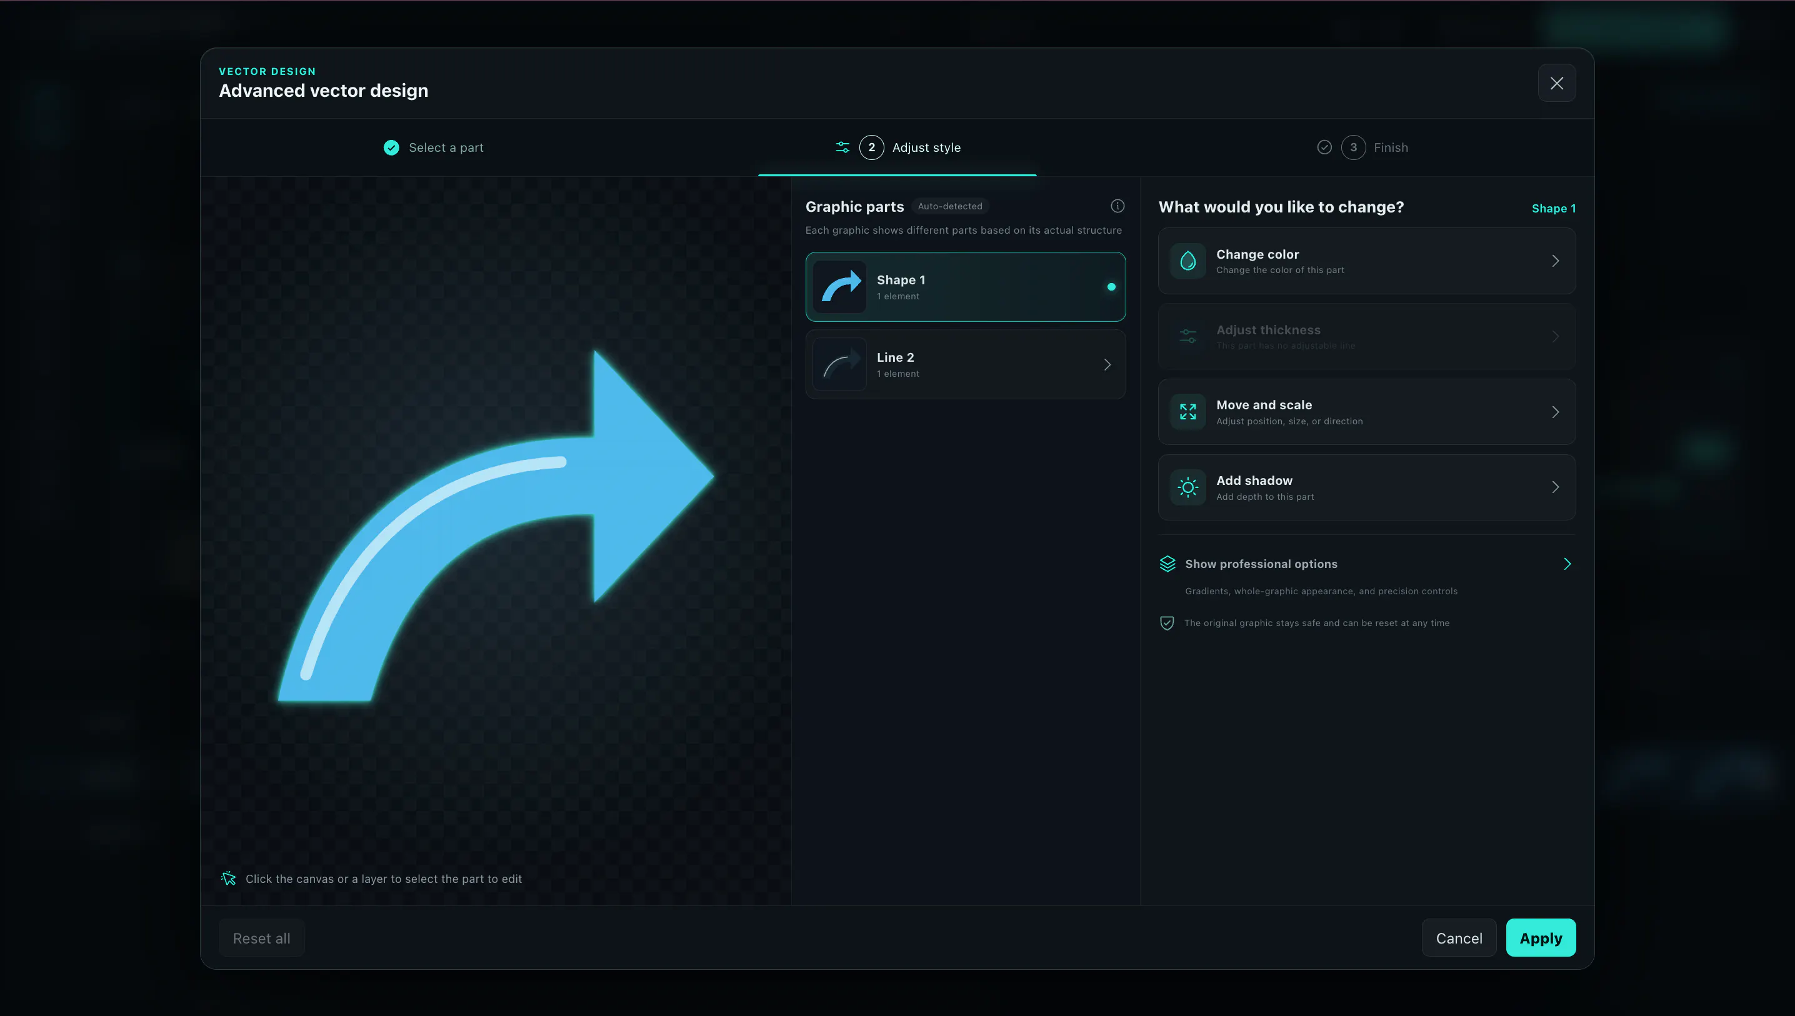Click the step 2 number circle
This screenshot has width=1795, height=1016.
[872, 147]
